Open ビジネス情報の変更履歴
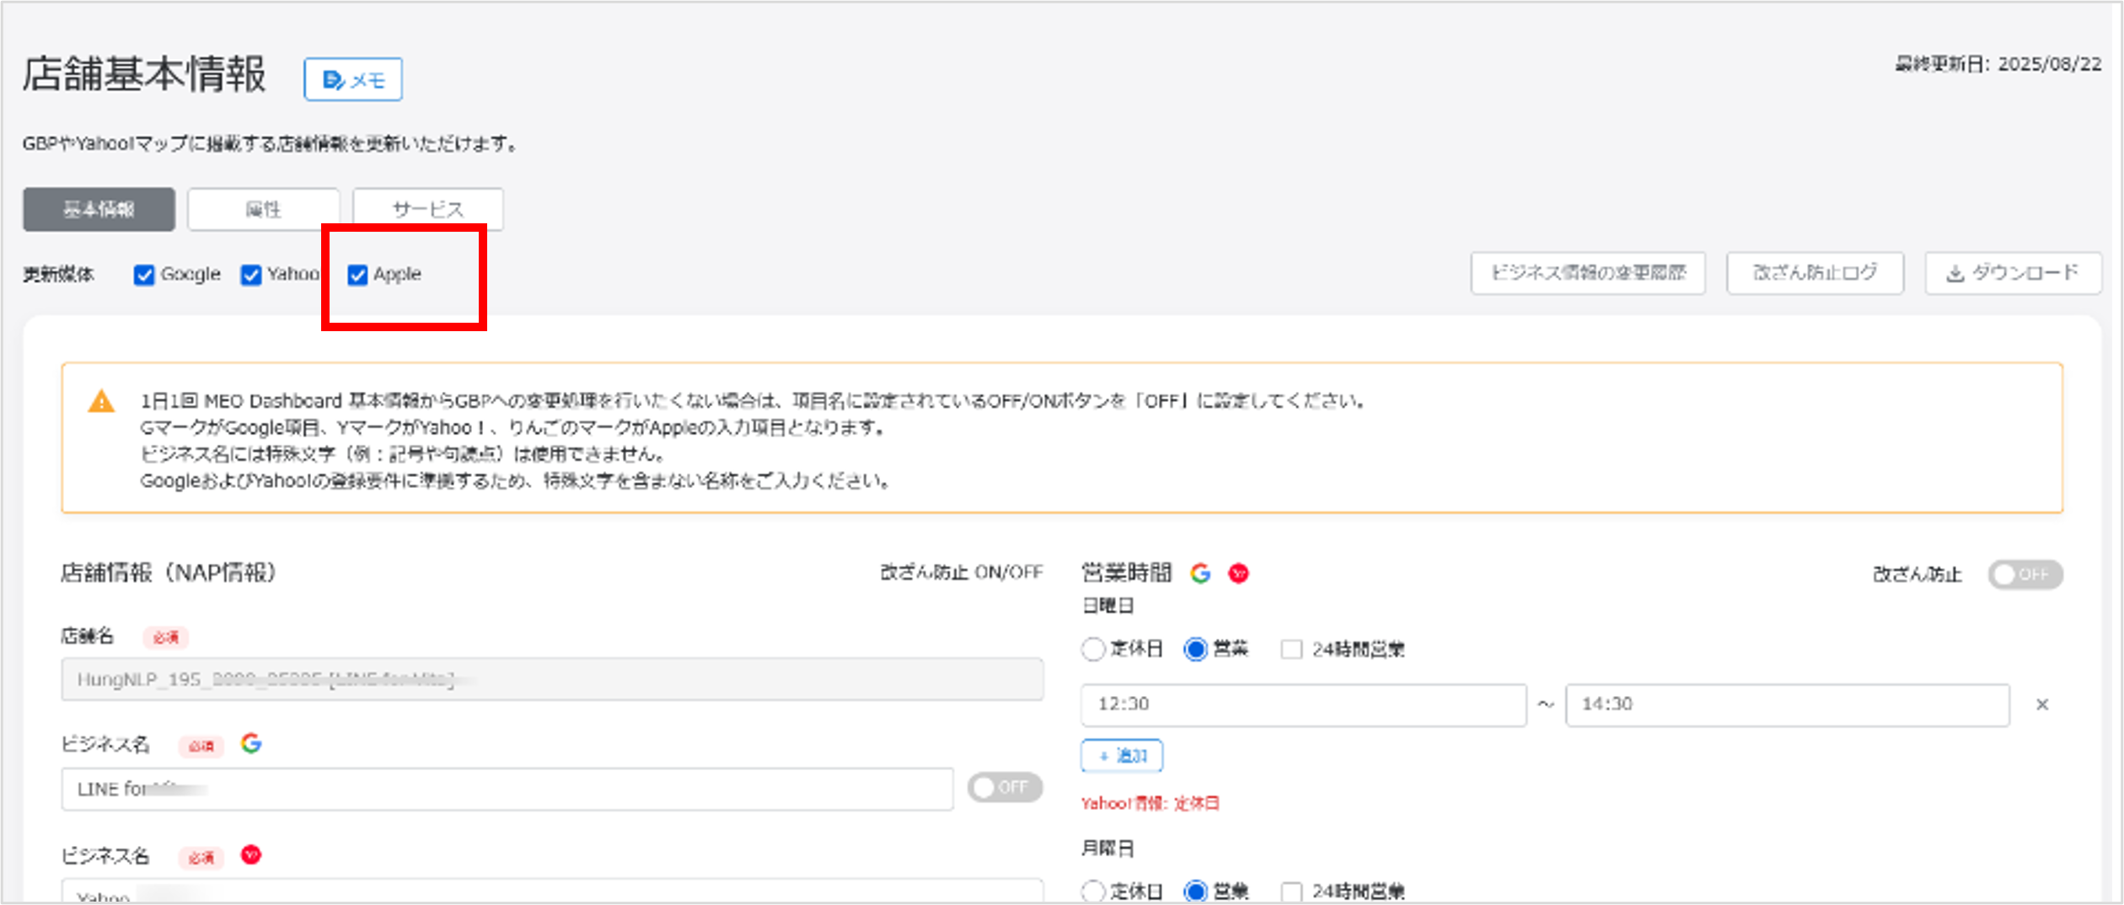 tap(1587, 272)
